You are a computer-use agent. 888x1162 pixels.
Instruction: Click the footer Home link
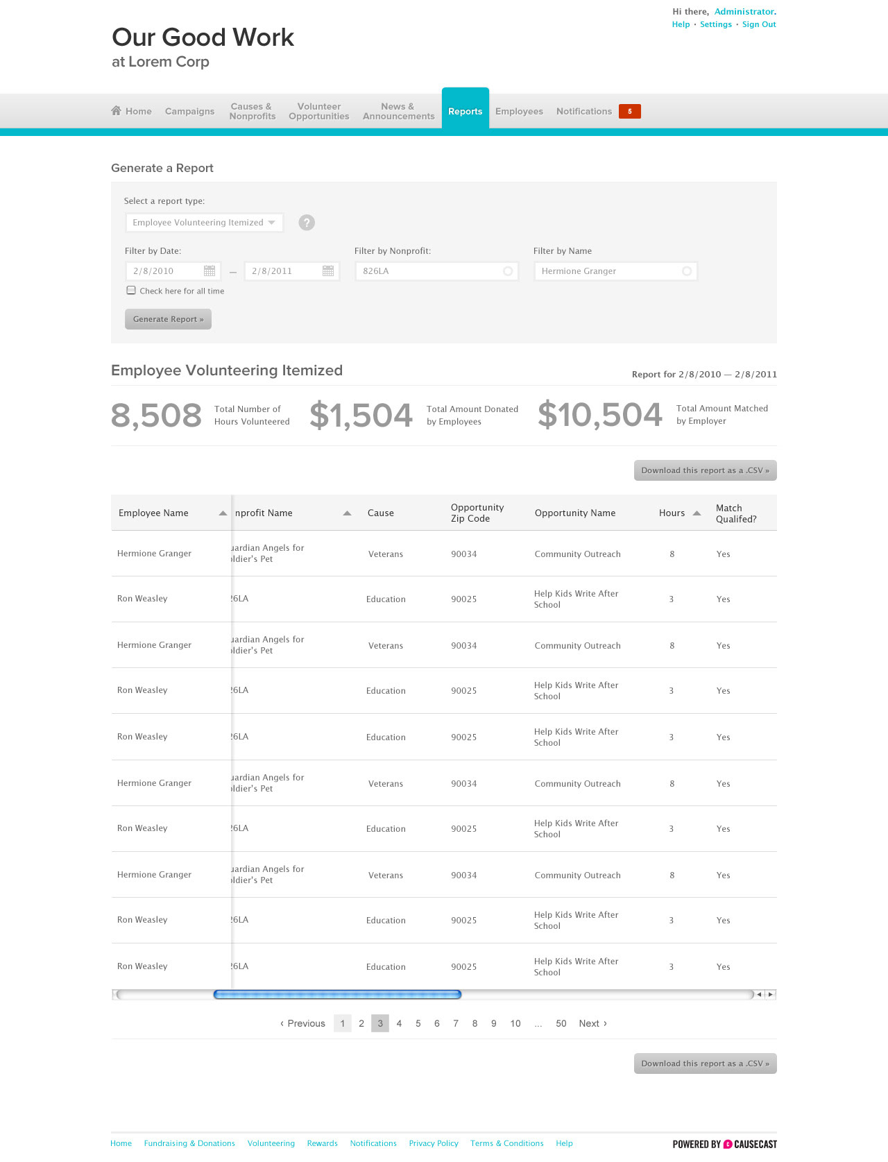point(121,1143)
